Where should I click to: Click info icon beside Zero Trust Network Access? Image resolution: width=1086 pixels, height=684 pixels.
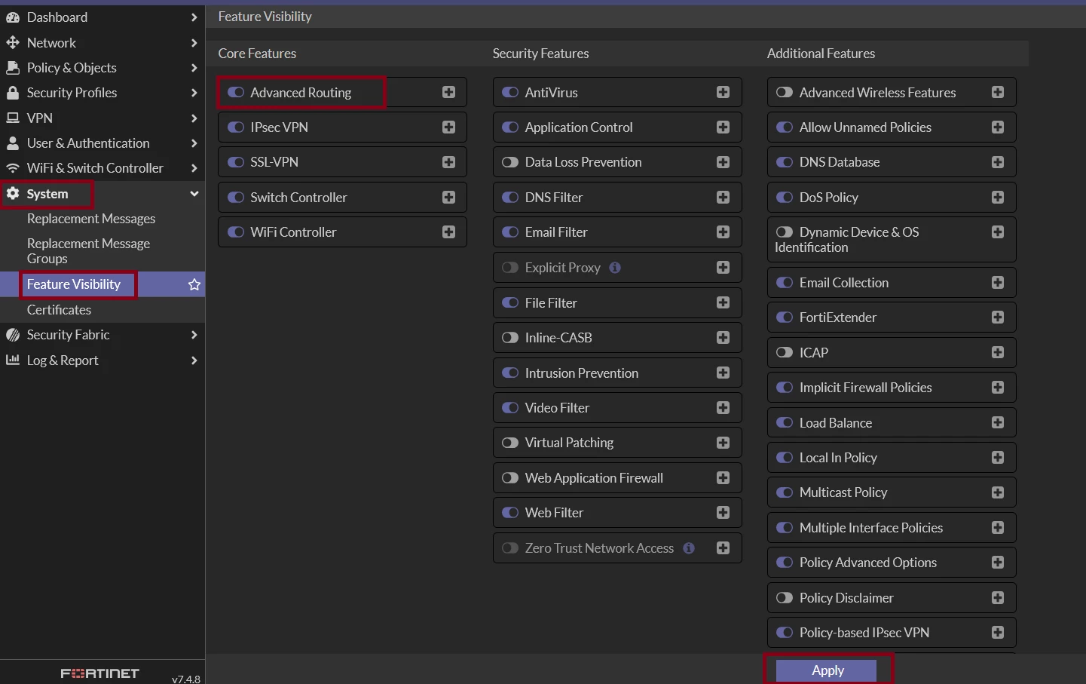point(689,548)
